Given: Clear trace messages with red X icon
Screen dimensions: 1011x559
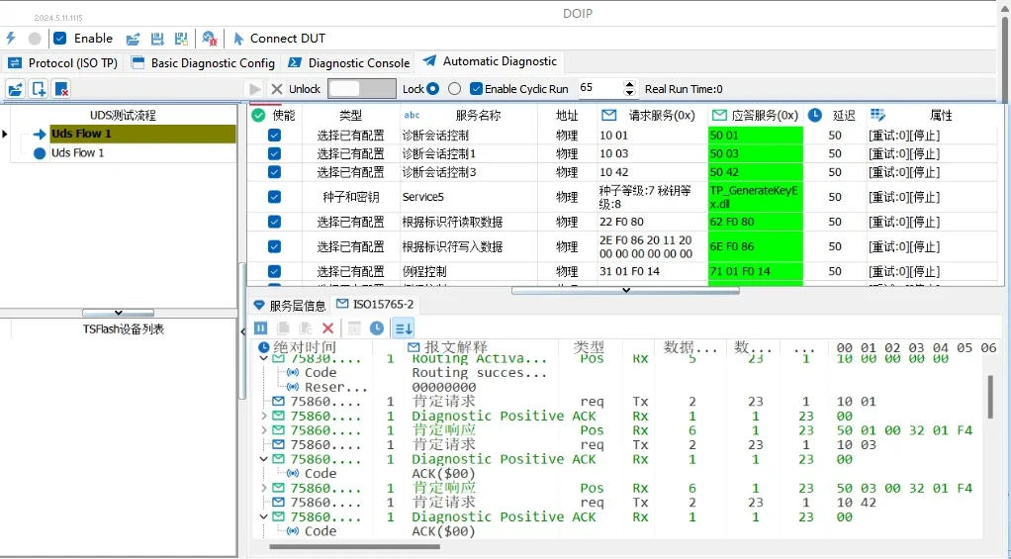Looking at the screenshot, I should tap(328, 327).
